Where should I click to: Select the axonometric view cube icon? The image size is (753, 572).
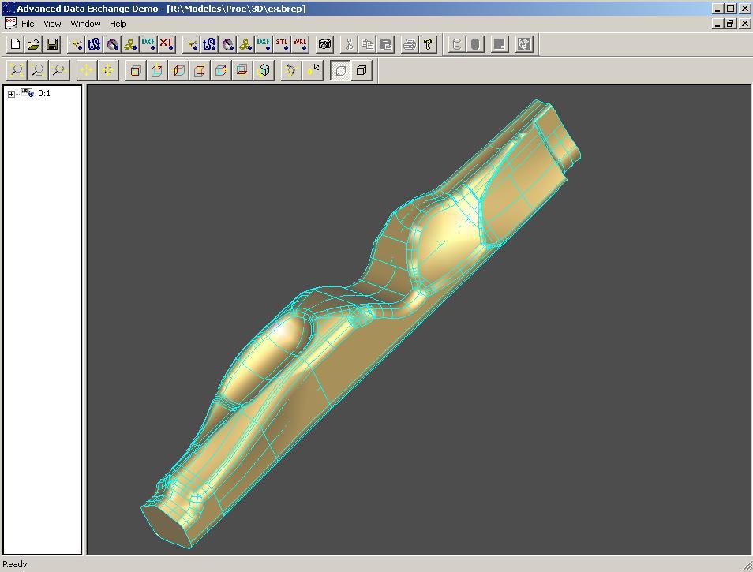(264, 71)
